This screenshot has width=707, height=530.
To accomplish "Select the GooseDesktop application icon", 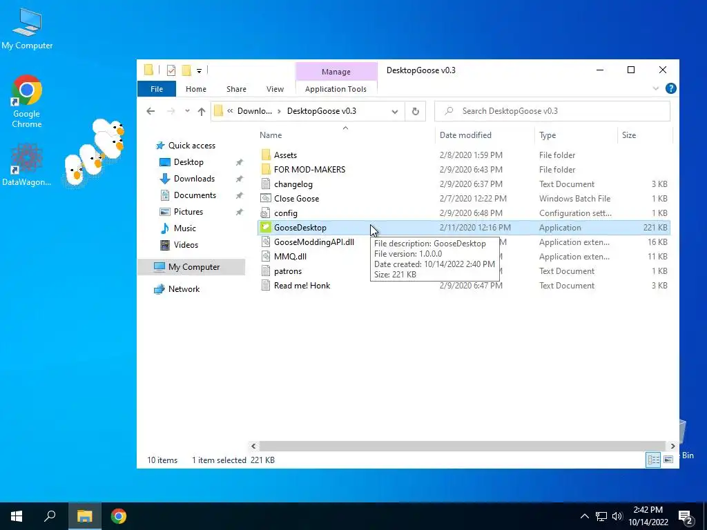I will point(266,228).
